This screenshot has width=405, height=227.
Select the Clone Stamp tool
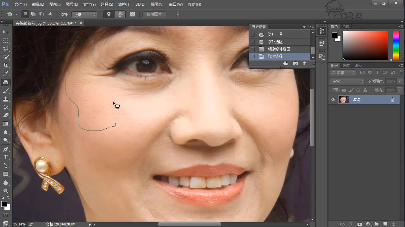pos(6,99)
